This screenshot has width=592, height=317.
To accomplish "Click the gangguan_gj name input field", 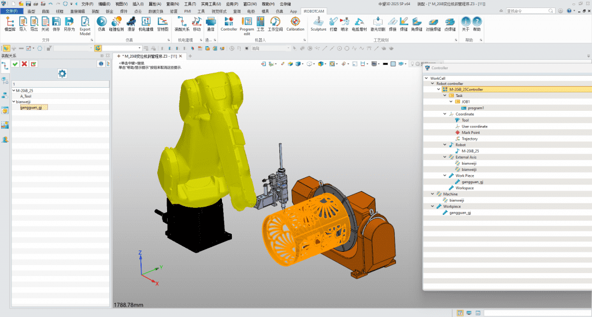I will point(34,107).
